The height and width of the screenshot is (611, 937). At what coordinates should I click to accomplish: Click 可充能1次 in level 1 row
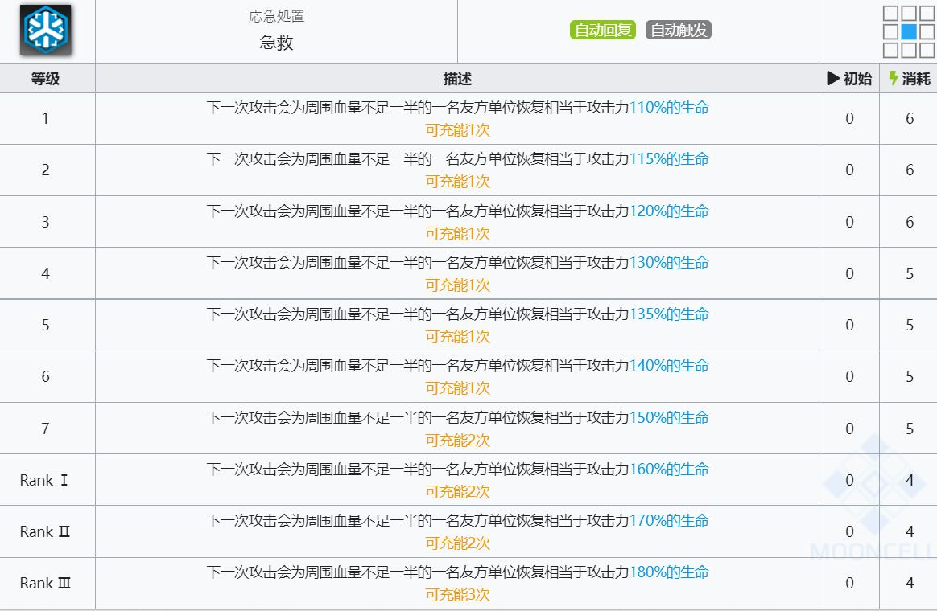tap(457, 130)
